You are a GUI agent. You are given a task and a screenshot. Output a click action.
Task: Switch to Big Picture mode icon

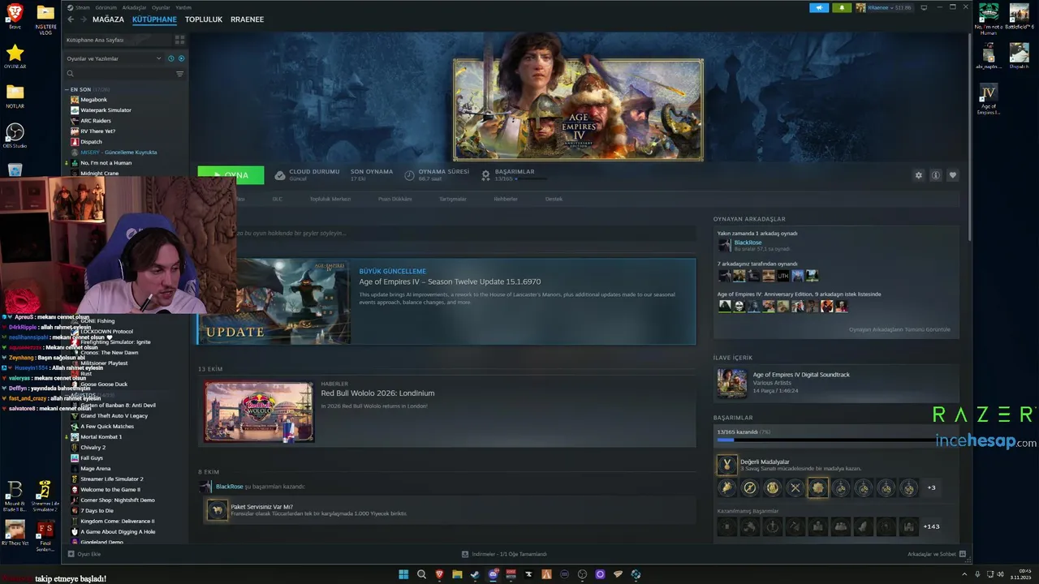tap(924, 7)
